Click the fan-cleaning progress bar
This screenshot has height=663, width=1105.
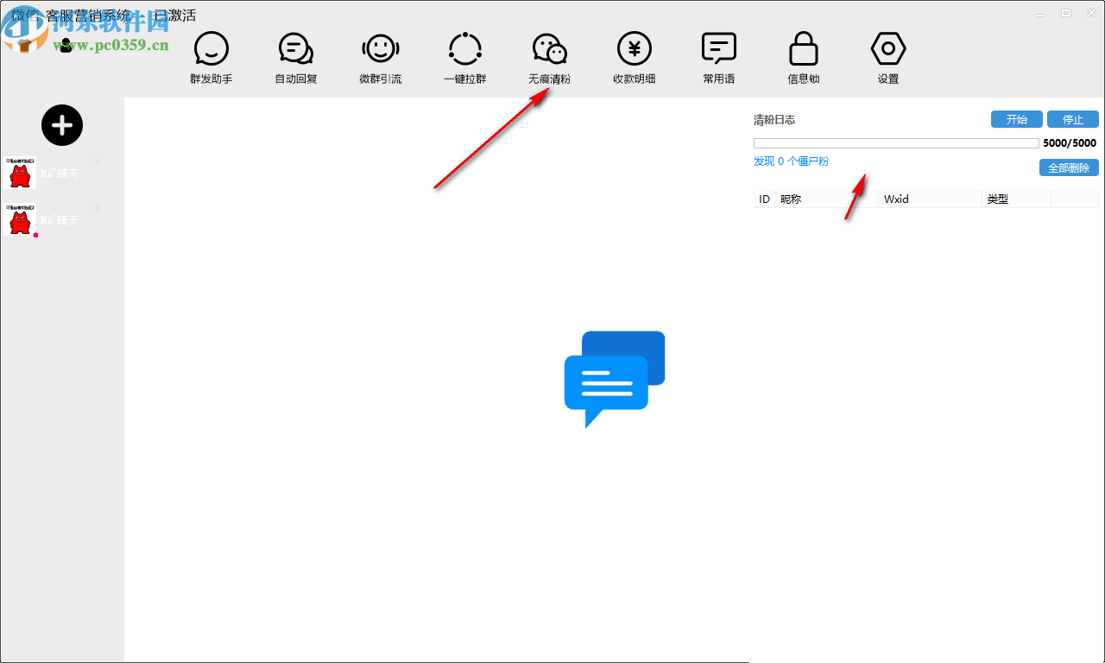pos(896,143)
